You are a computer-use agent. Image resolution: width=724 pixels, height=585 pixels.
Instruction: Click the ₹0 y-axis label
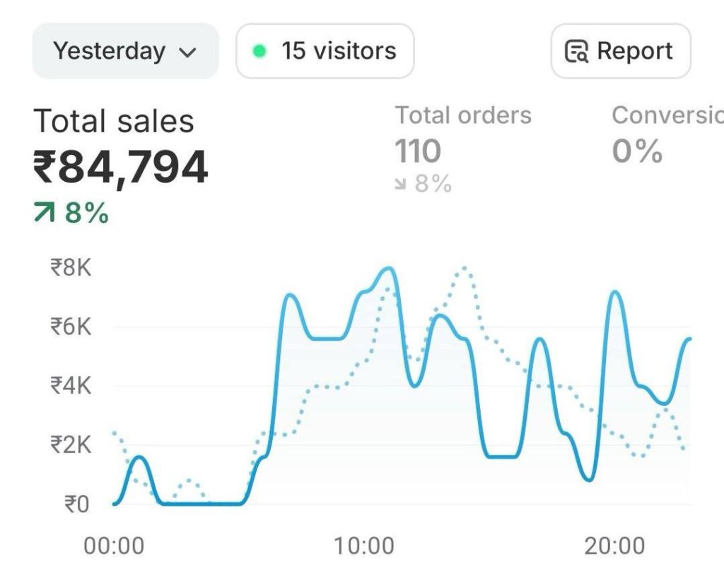point(76,504)
